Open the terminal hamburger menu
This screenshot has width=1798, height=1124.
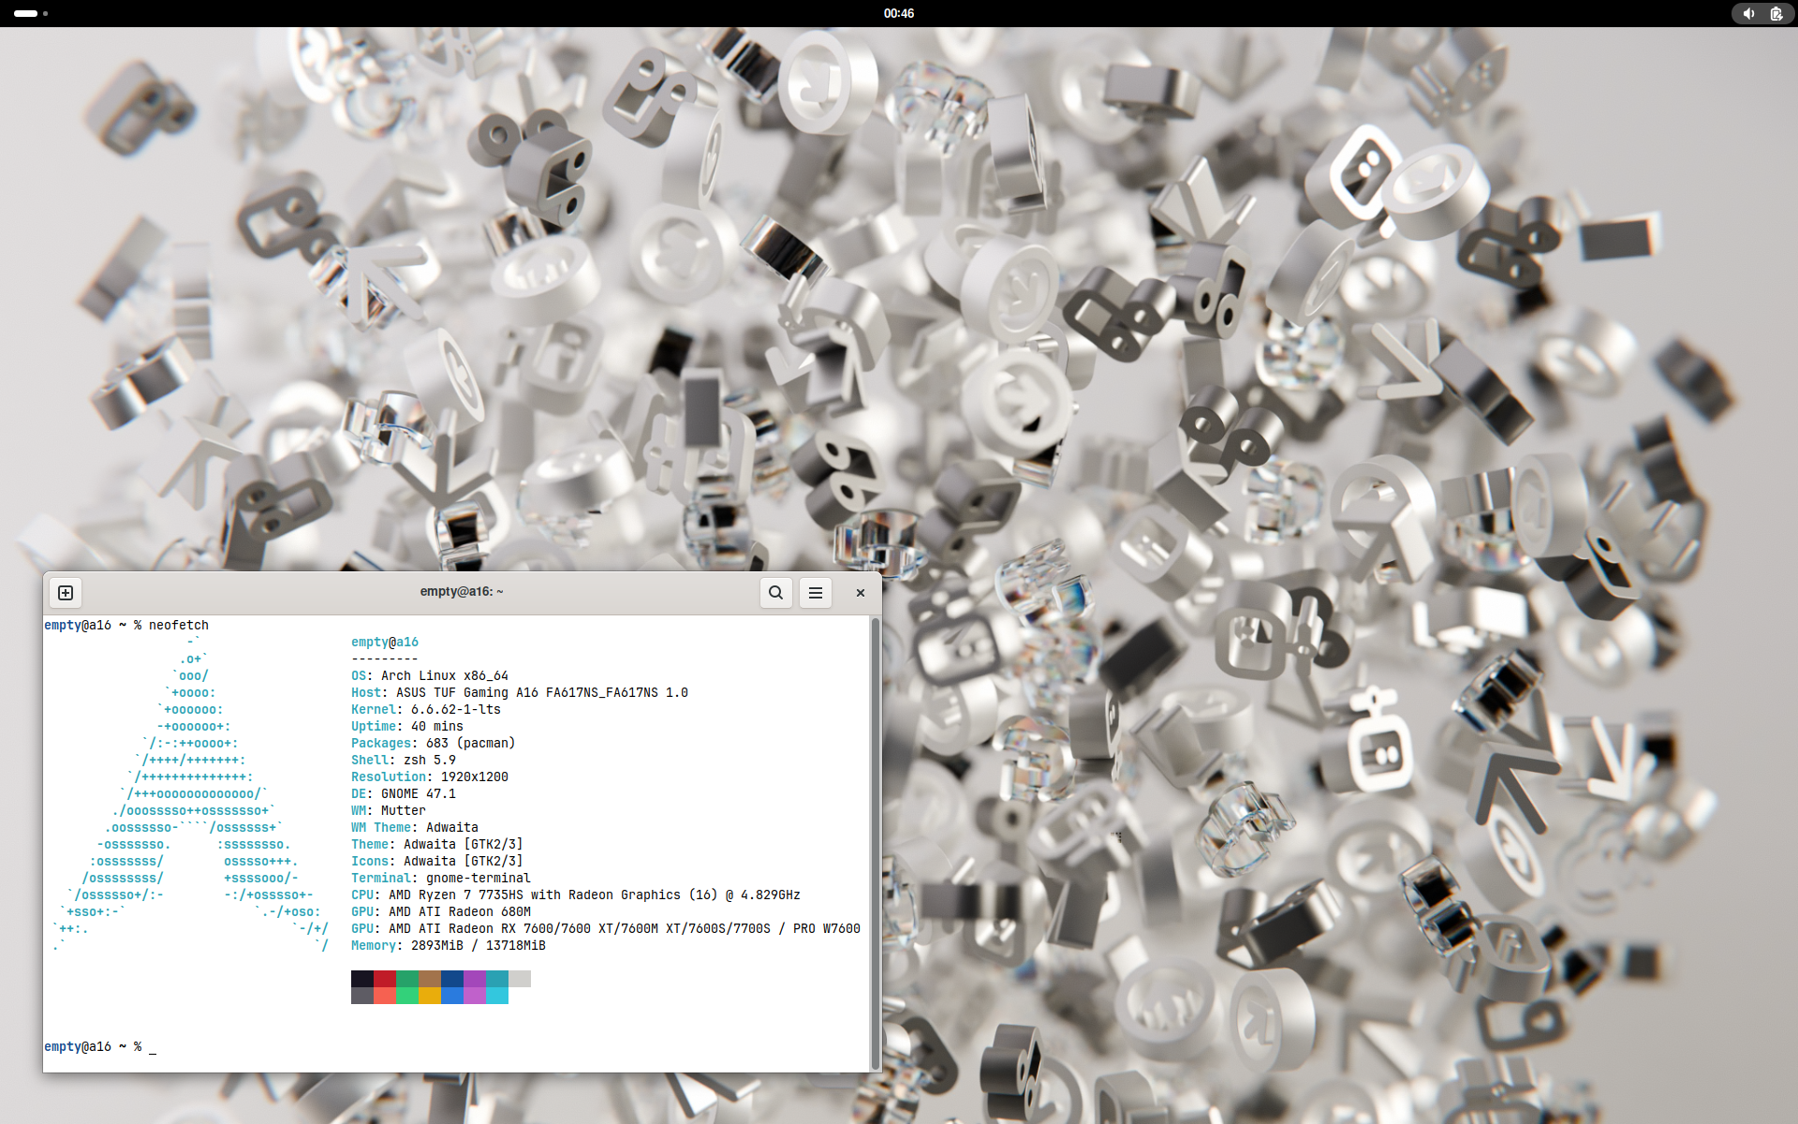[816, 593]
